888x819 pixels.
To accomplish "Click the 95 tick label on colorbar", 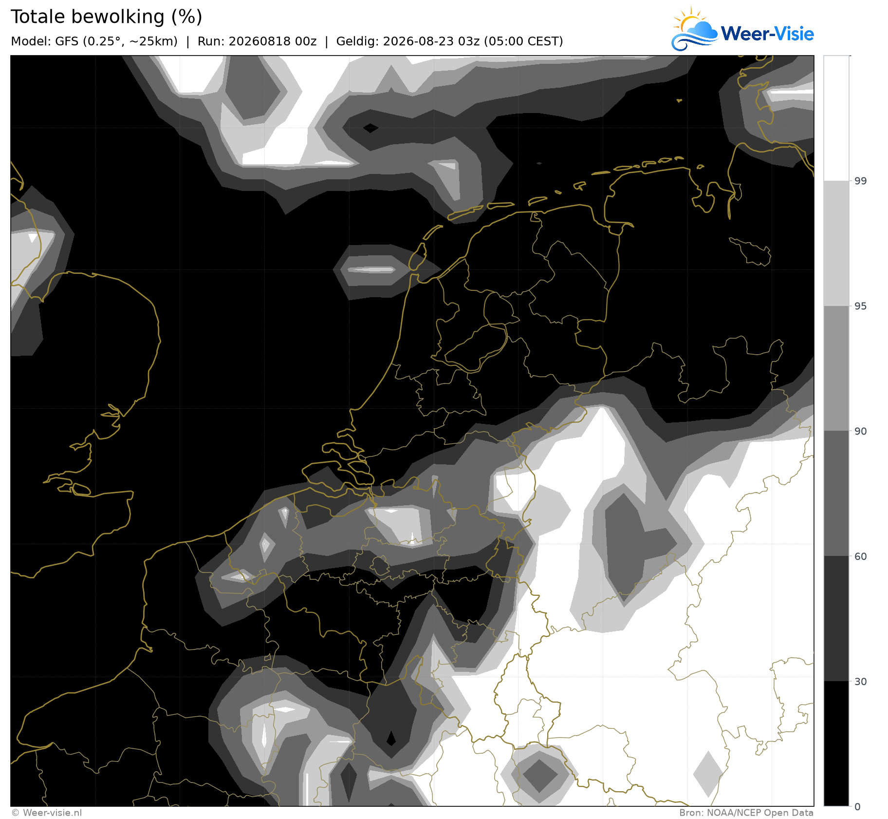I will [861, 306].
